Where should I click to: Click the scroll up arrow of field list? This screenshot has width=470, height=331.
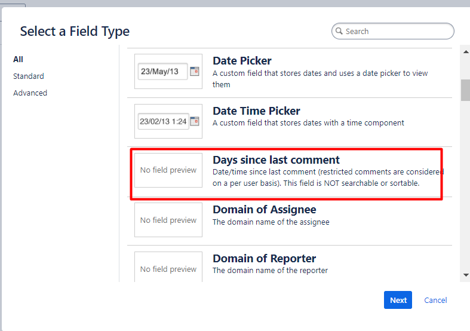tap(466, 52)
